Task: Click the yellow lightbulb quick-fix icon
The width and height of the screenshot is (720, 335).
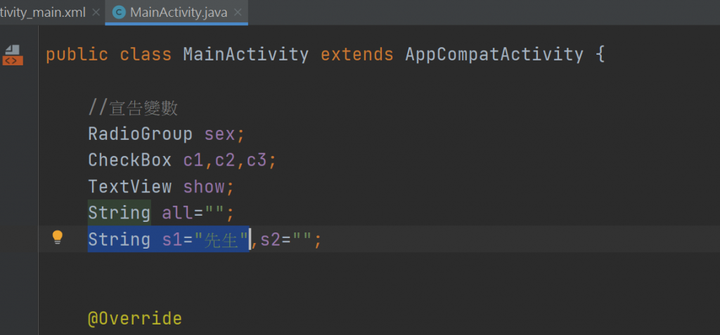Action: 57,237
